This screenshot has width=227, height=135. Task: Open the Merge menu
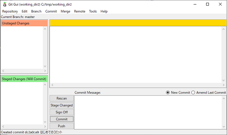[65, 11]
